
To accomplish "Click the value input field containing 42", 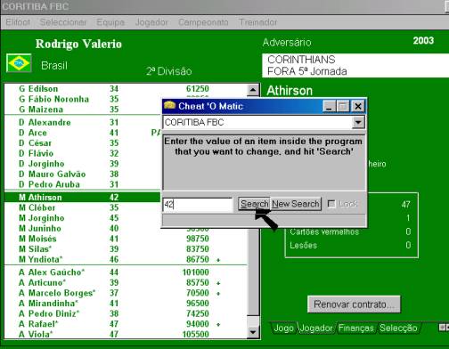I will 198,205.
